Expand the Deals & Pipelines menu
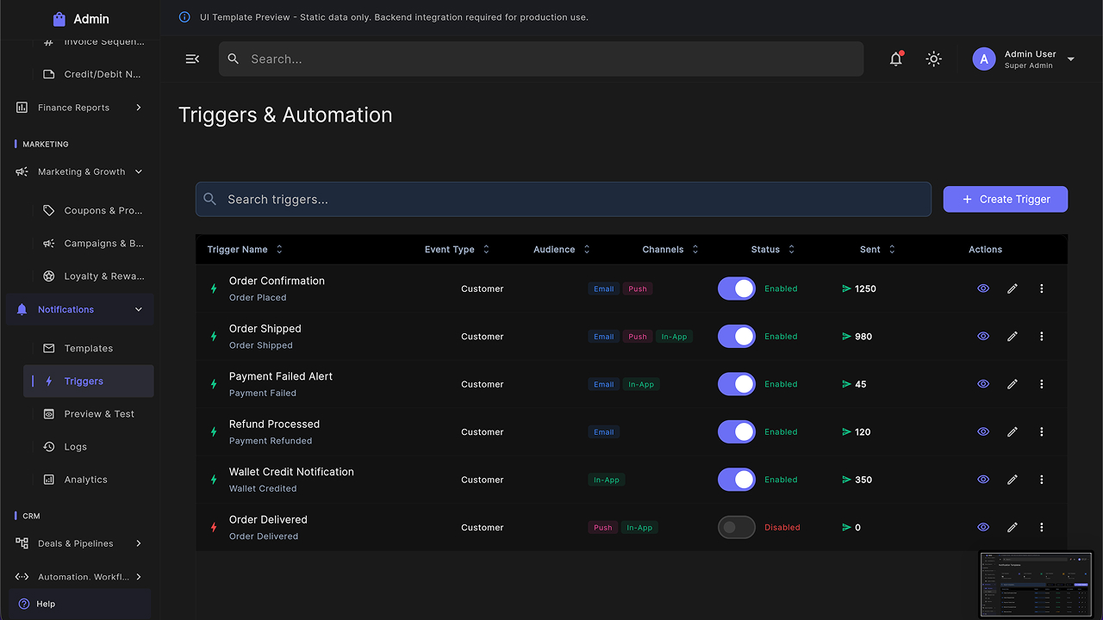 79,543
